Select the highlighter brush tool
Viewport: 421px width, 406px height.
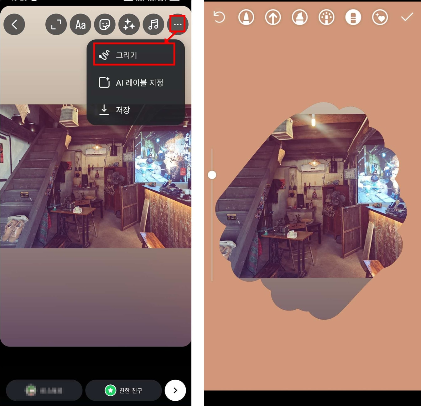pos(300,17)
